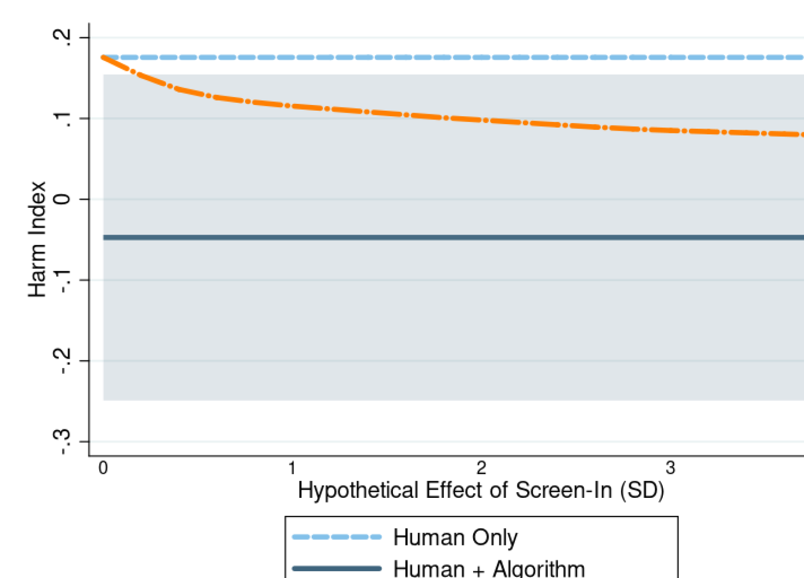Click the y-axis tick label .2

(62, 37)
